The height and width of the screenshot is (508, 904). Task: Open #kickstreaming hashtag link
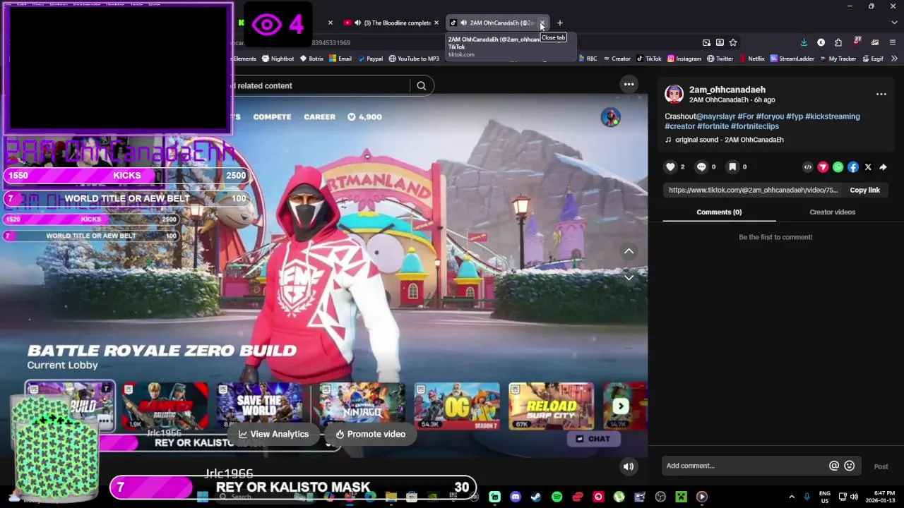(x=833, y=116)
